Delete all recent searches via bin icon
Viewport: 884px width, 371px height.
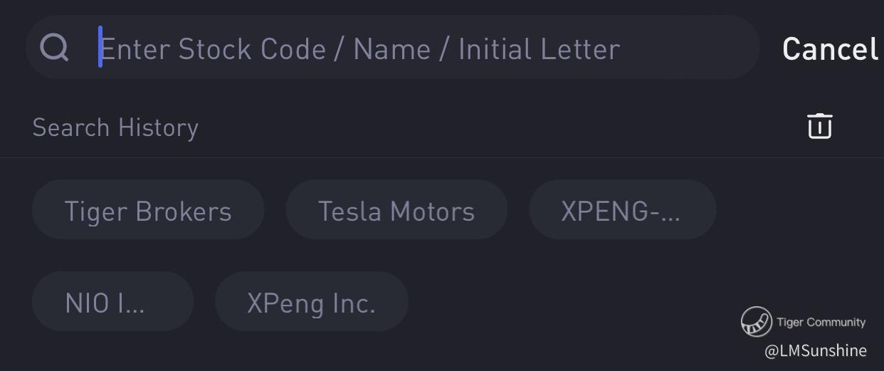[x=819, y=126]
